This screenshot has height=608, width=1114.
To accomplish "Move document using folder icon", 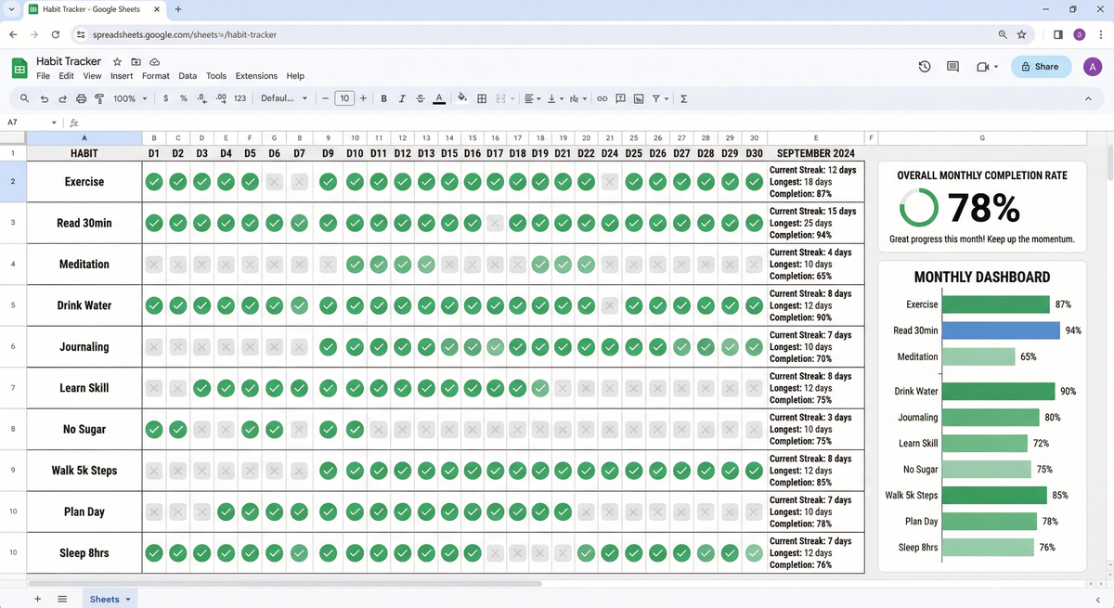I will [136, 61].
